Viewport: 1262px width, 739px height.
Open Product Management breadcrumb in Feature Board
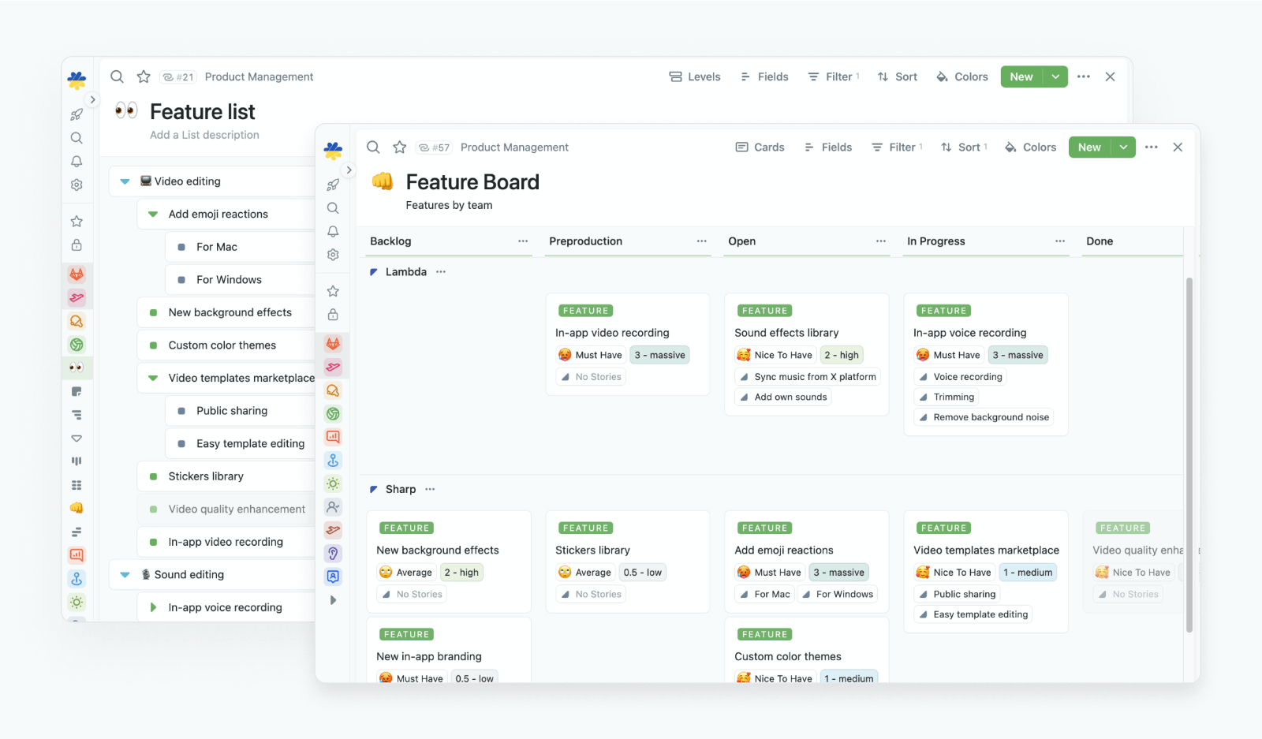point(514,147)
